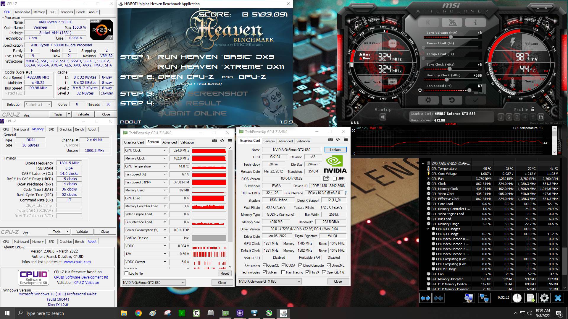This screenshot has height=319, width=568.
Task: Open Validation tab in GPU-Z Graphics Card window
Action: point(303,141)
